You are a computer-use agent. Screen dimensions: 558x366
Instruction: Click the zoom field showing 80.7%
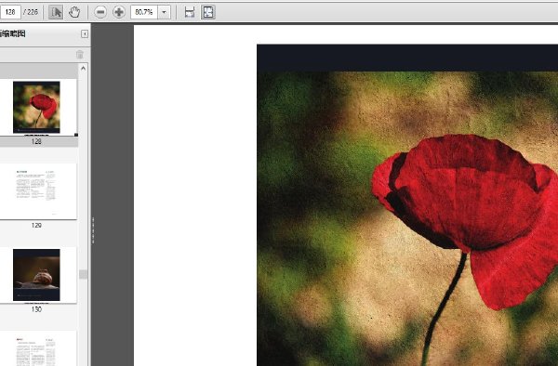[x=144, y=12]
